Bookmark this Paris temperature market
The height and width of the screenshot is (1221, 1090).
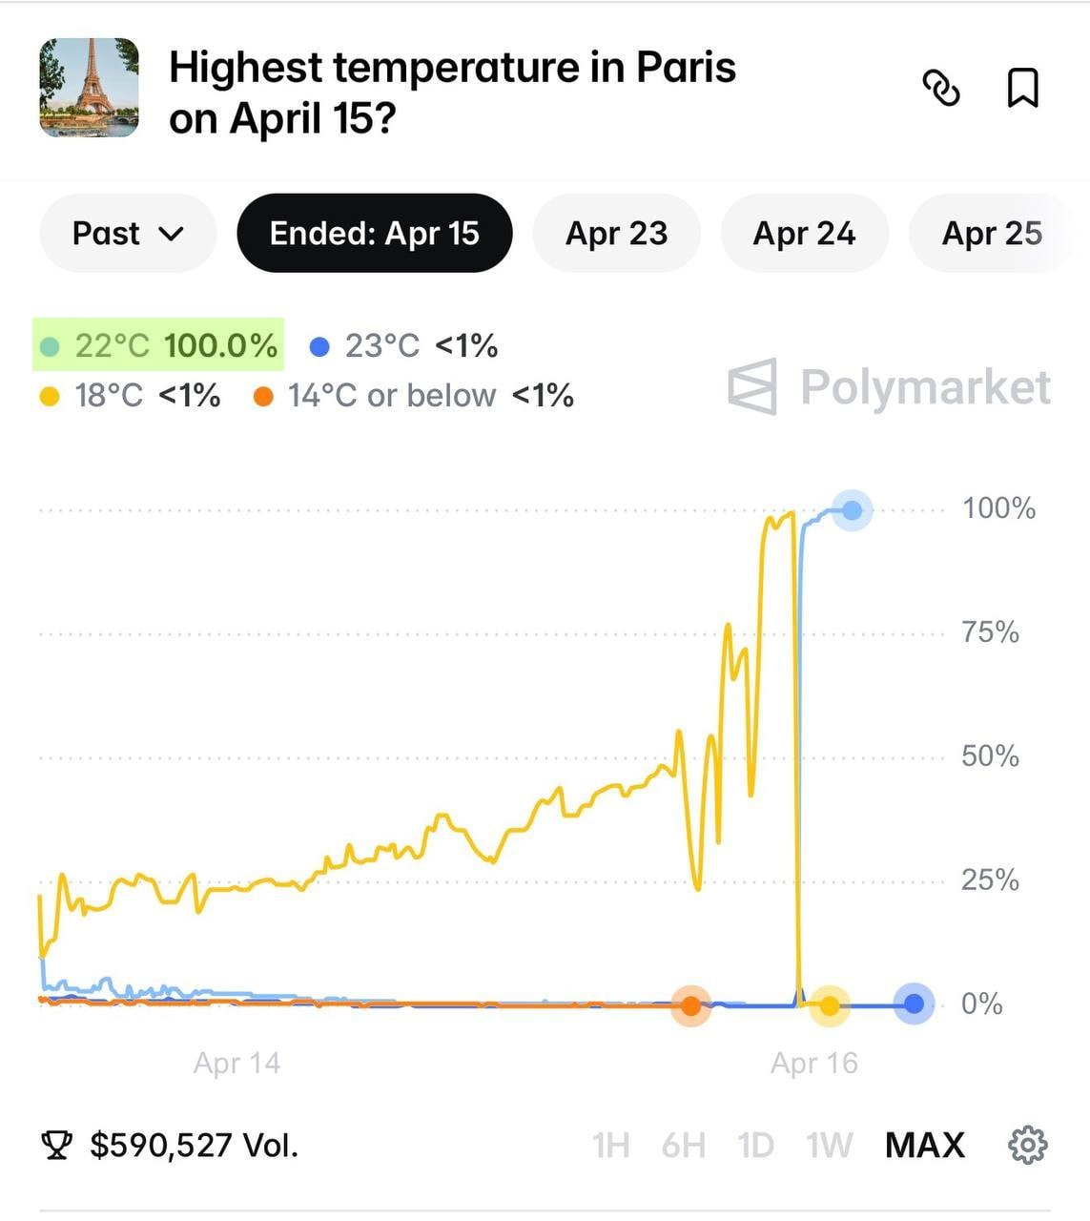tap(1023, 88)
